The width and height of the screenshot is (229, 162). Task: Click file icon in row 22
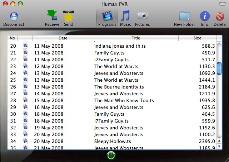pos(25,59)
